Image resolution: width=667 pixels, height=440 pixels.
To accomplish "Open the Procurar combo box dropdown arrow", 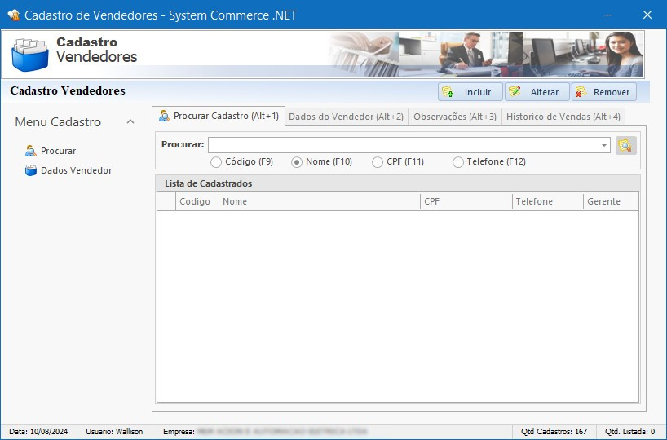I will click(x=603, y=145).
